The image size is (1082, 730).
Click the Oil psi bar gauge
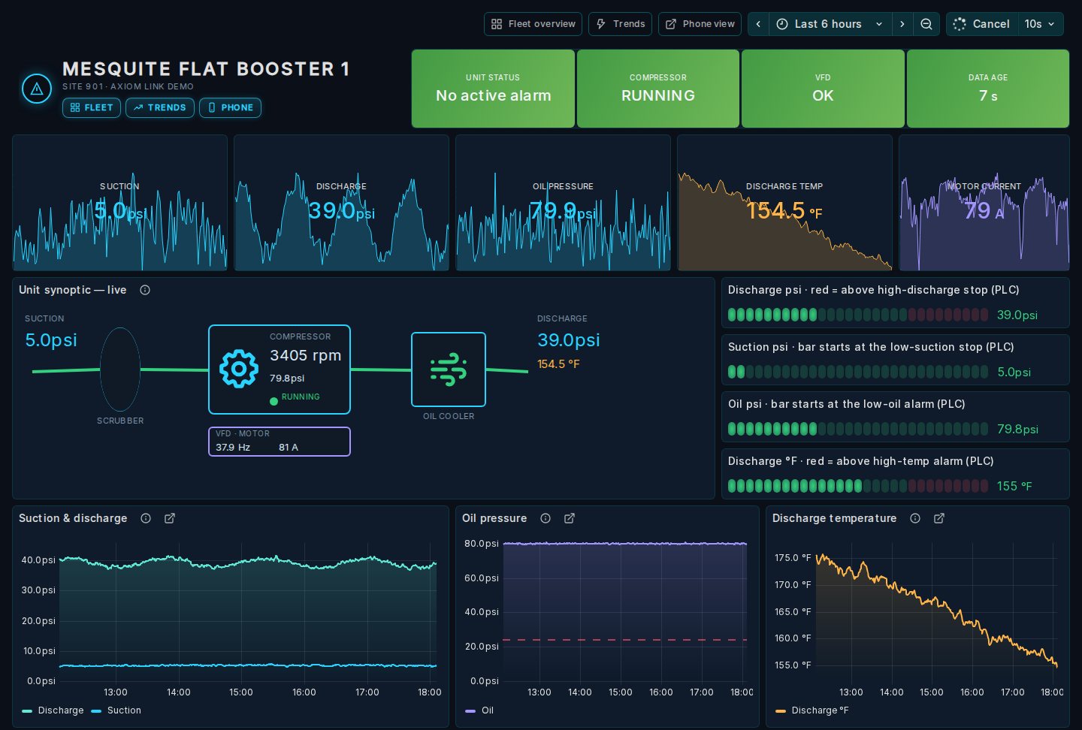click(858, 429)
